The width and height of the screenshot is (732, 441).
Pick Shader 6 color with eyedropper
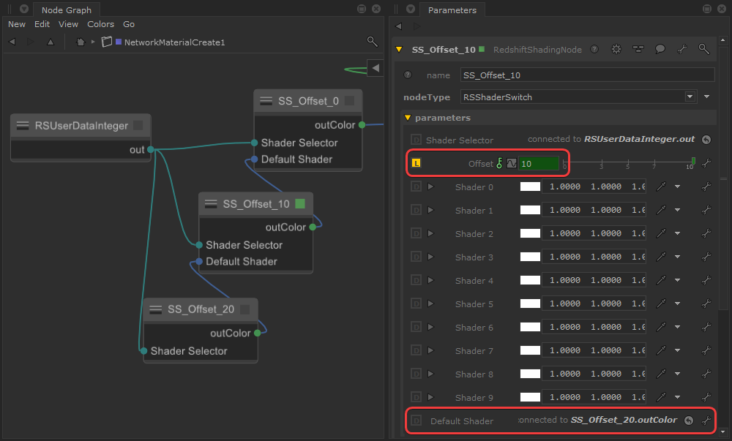[661, 327]
